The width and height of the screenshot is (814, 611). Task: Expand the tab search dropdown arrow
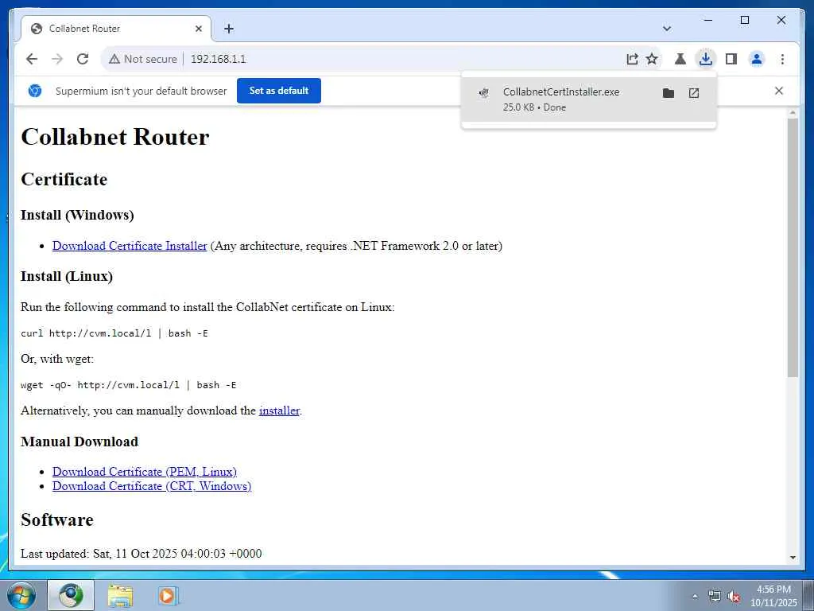[x=667, y=29]
